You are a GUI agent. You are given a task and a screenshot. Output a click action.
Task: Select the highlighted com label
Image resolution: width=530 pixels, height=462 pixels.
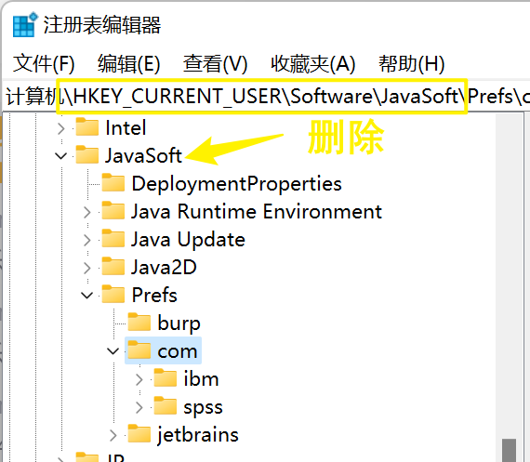pyautogui.click(x=178, y=351)
